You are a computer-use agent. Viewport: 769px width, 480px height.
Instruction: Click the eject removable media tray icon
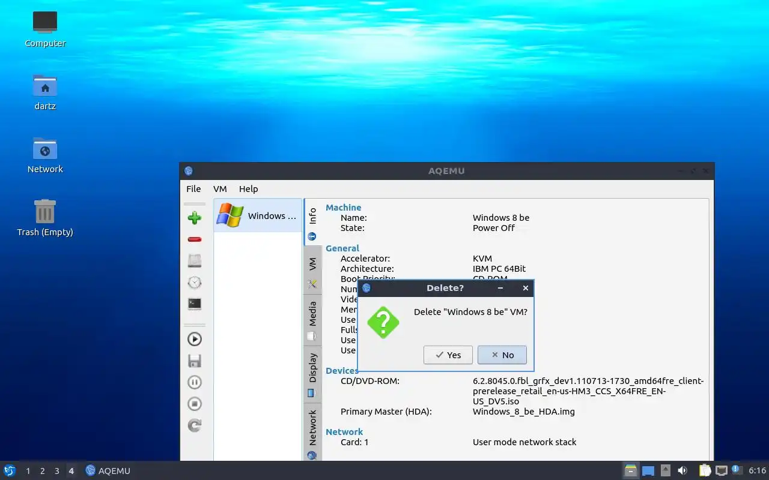[x=665, y=470]
